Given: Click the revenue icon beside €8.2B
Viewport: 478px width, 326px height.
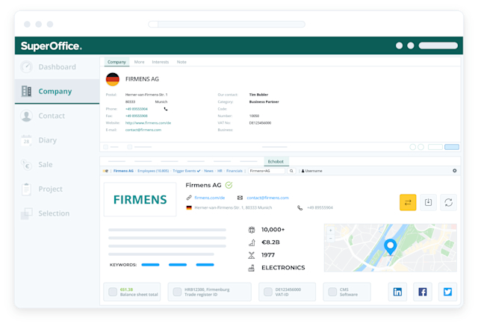Looking at the screenshot, I should [x=252, y=242].
